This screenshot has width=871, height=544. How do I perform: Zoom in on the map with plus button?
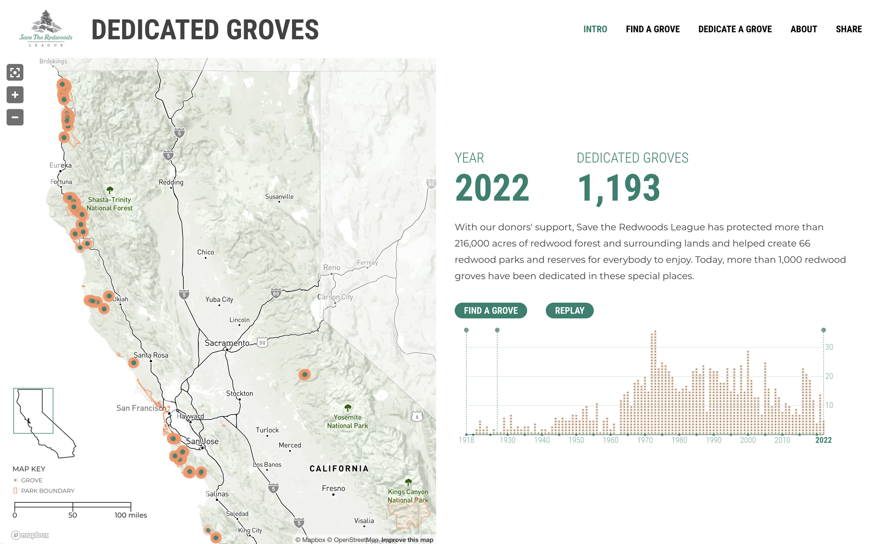(15, 95)
